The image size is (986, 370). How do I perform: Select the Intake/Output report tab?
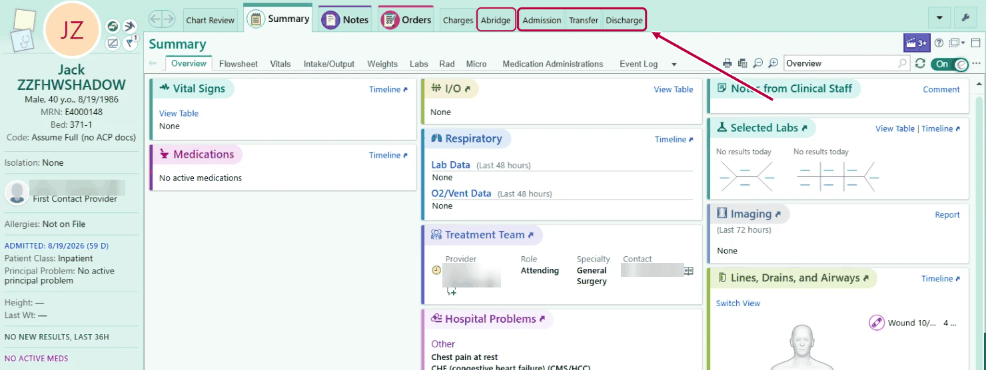(329, 64)
